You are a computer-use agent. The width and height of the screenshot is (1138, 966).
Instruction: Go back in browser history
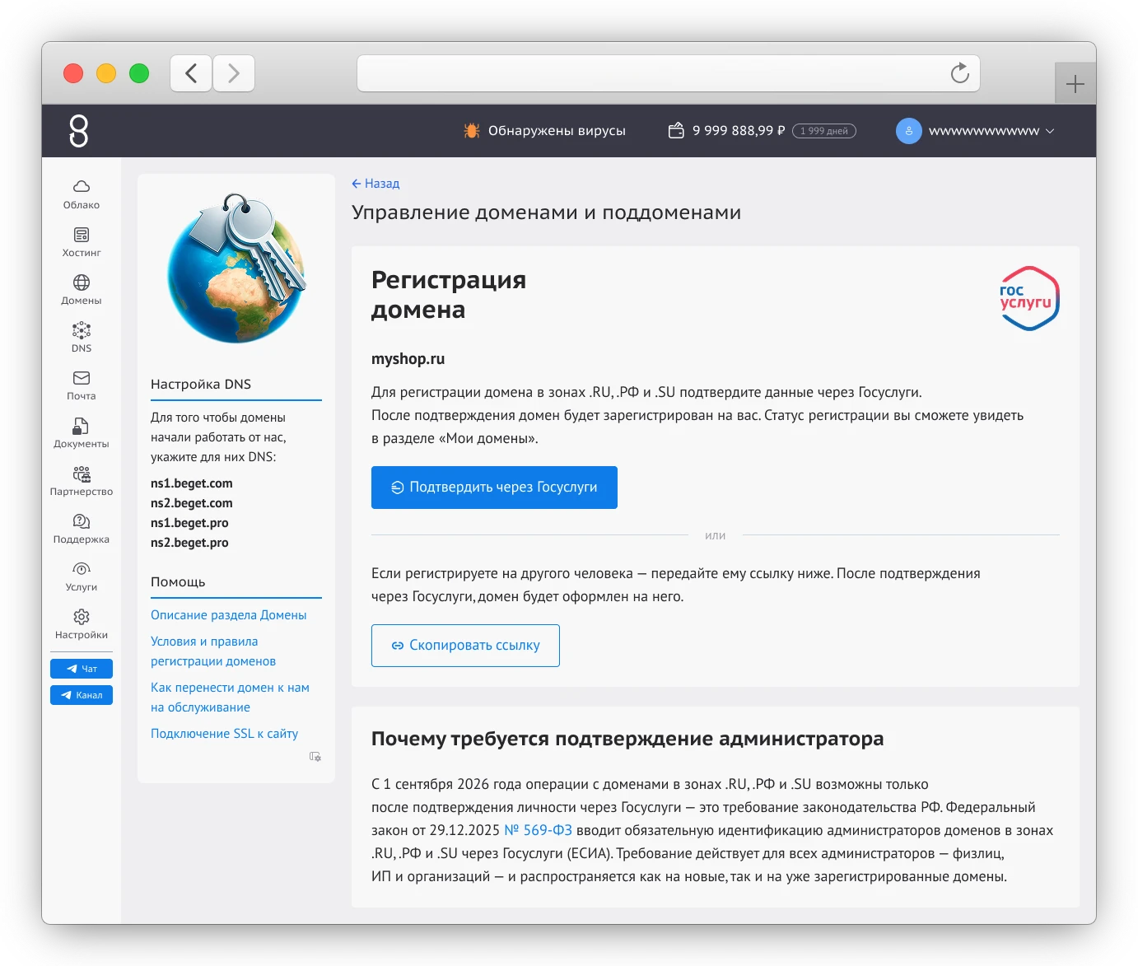tap(191, 73)
